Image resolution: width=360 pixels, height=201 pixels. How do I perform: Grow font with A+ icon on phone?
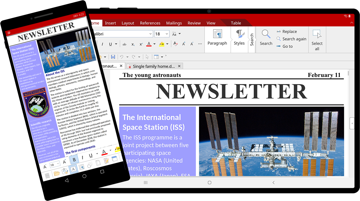point(64,161)
